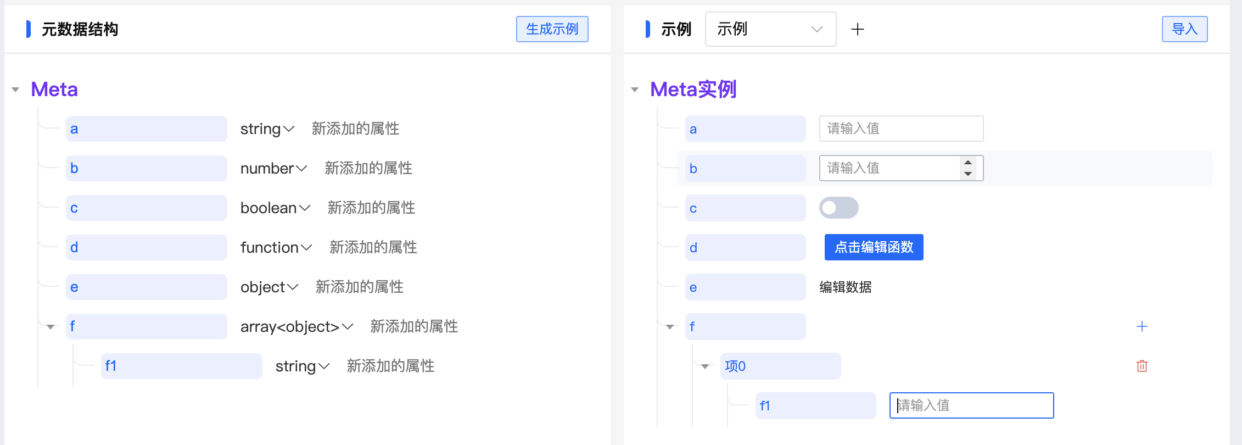Edit description 新添加的属性 of property d
Screen dimensions: 1242x445
373,248
